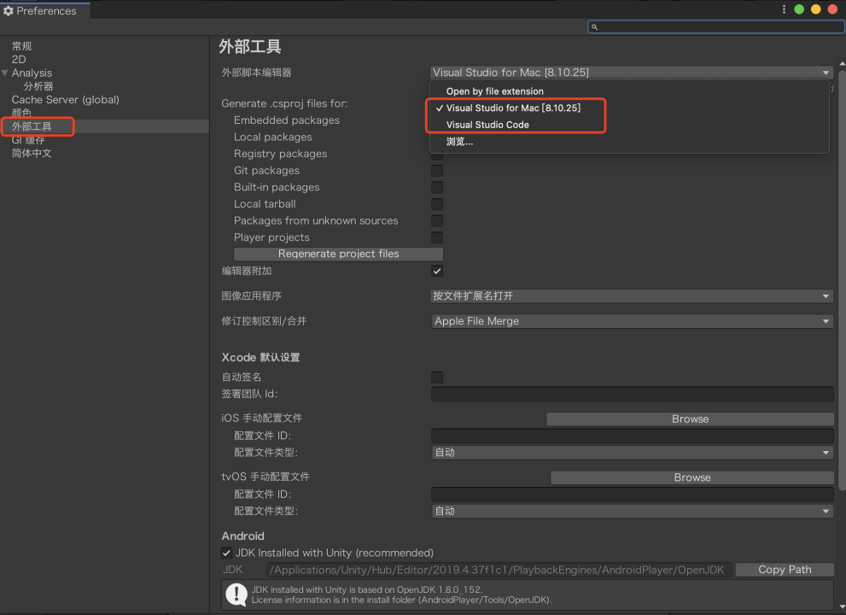Image resolution: width=846 pixels, height=615 pixels.
Task: Click the 签署团队 Id input field
Action: click(x=633, y=394)
